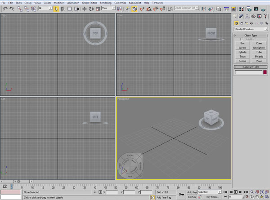The height and width of the screenshot is (200, 270).
Task: Open the Schematic View icon
Action: [233, 9]
